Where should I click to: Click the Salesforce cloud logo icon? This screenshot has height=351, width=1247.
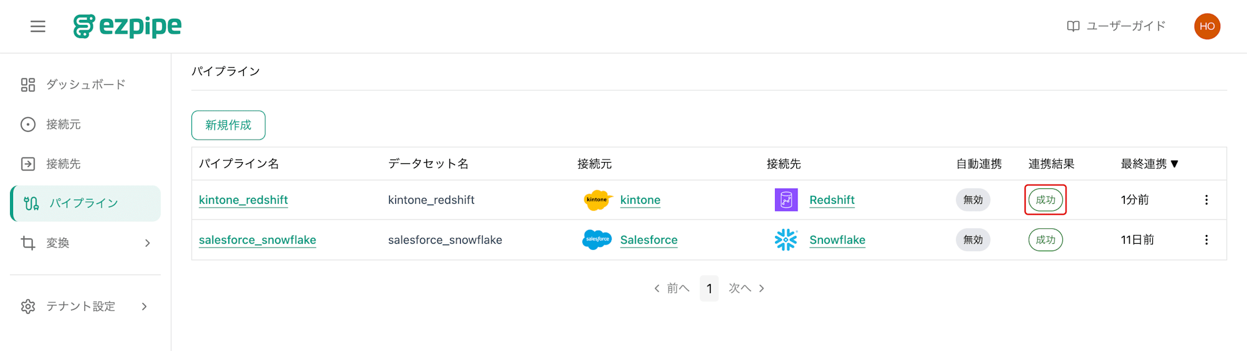point(597,240)
